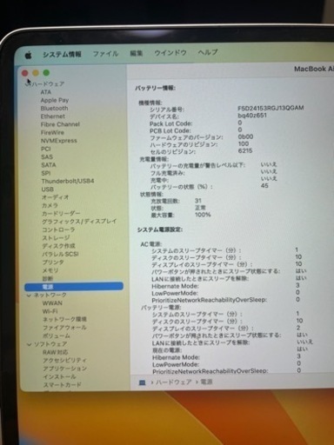Select Bluetooth in sidebar
This screenshot has height=445, width=334.
pyautogui.click(x=54, y=109)
